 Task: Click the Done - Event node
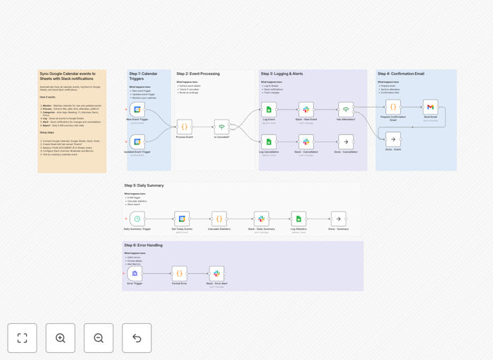(393, 139)
